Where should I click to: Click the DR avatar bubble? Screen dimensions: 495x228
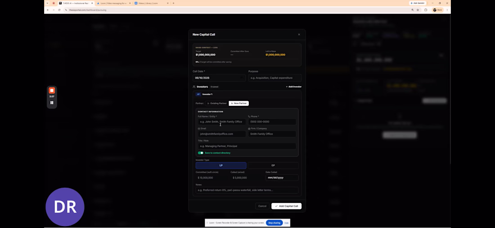coord(65,207)
